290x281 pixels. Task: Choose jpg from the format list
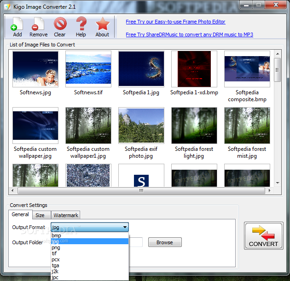tap(90, 241)
